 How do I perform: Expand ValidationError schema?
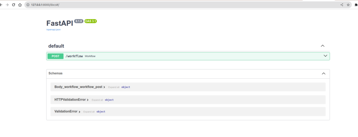pos(67,111)
